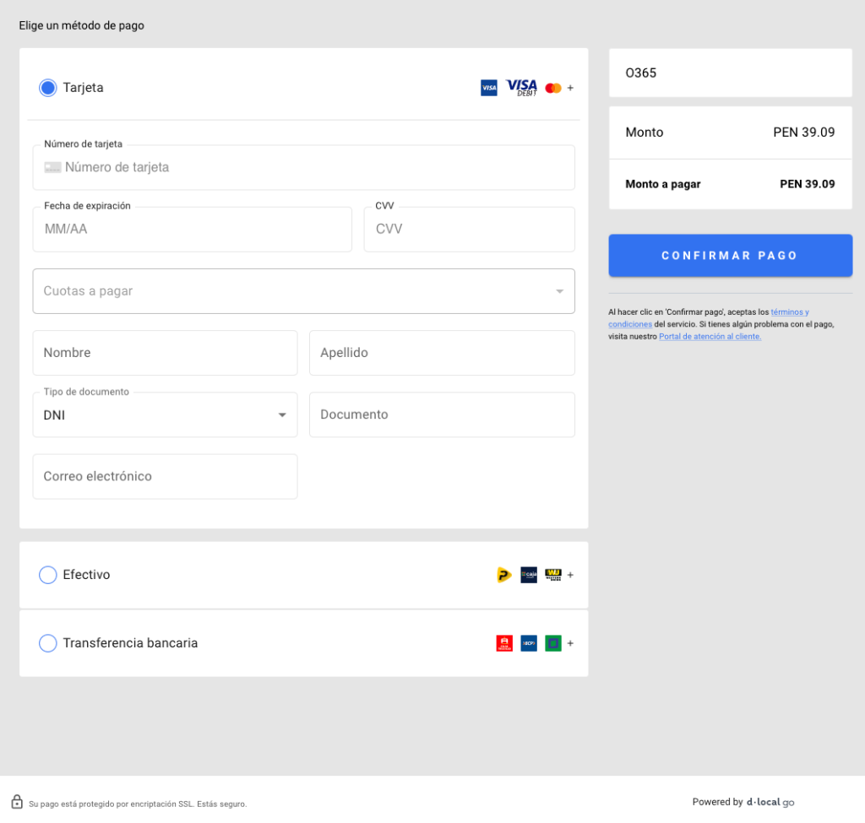865x823 pixels.
Task: Select Transferencia bancaria radio option
Action: coord(48,643)
